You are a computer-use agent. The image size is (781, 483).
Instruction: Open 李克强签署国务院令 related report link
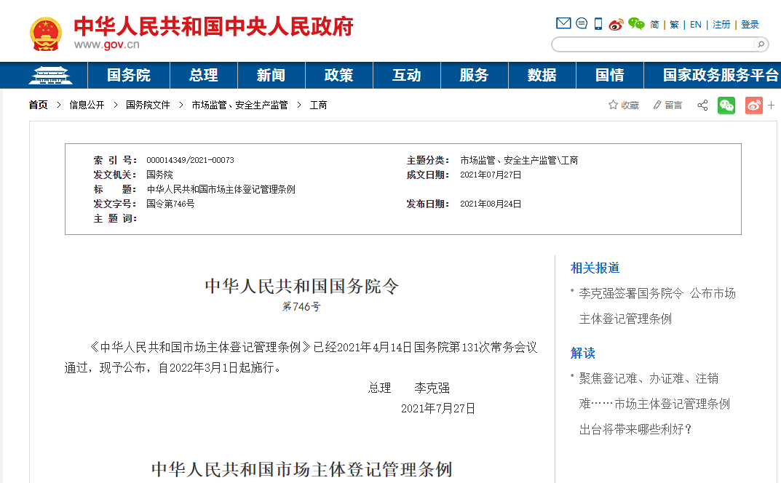click(x=657, y=306)
